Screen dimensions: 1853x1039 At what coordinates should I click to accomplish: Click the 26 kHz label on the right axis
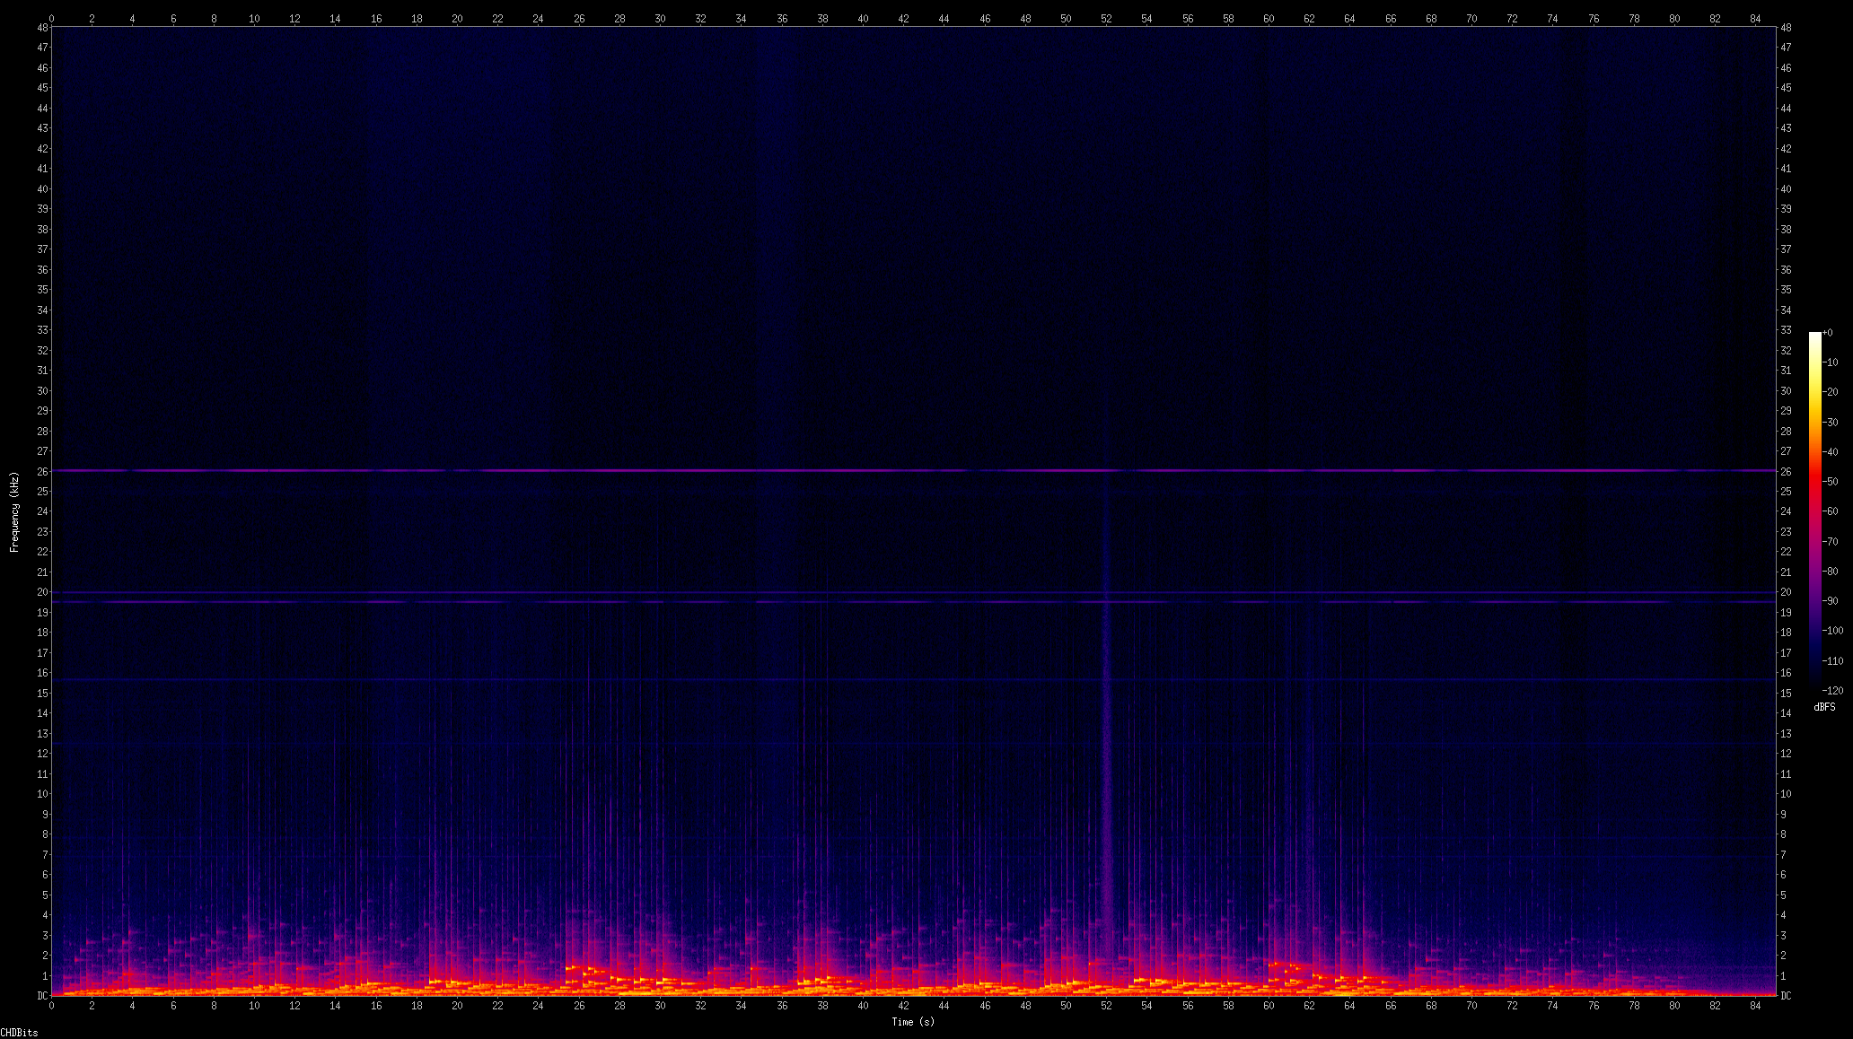[x=1786, y=472]
